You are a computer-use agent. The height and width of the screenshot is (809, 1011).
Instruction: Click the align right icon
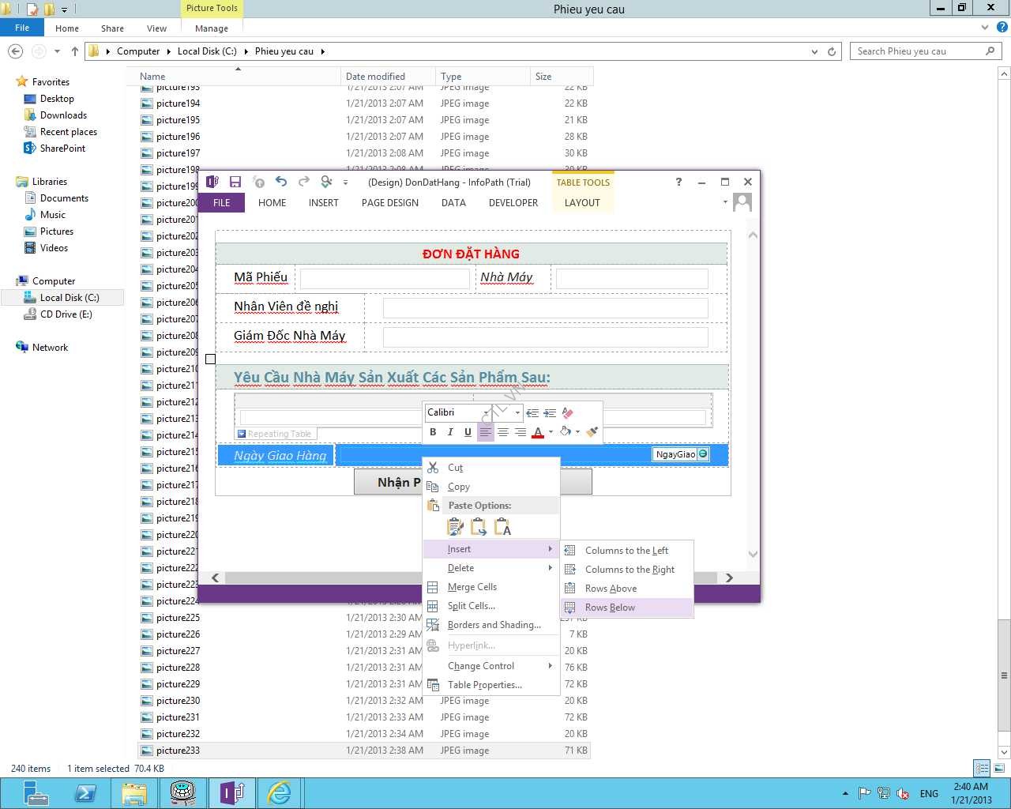point(521,432)
